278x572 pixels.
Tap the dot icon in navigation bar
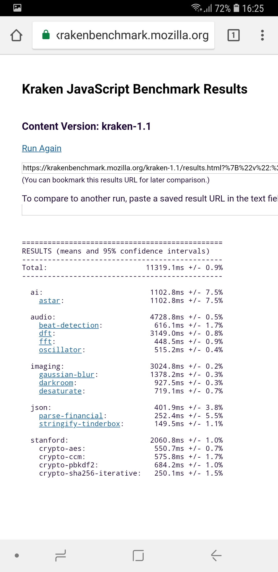(x=17, y=555)
